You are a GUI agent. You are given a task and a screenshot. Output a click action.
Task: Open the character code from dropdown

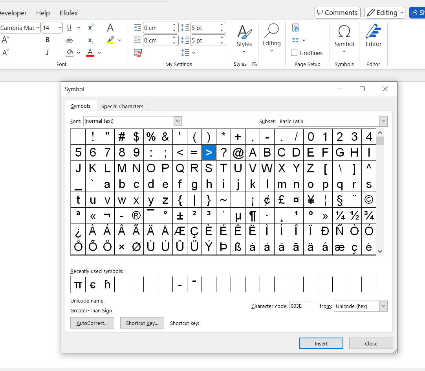click(383, 306)
